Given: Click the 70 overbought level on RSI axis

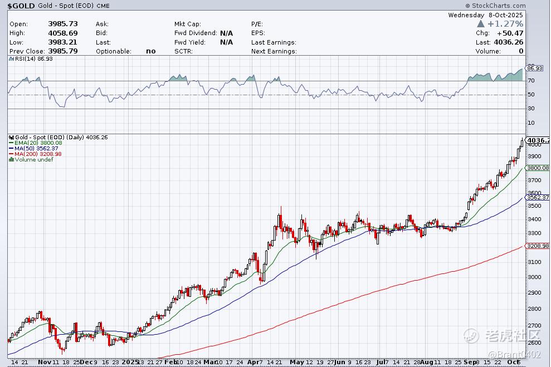Looking at the screenshot, I should point(532,80).
